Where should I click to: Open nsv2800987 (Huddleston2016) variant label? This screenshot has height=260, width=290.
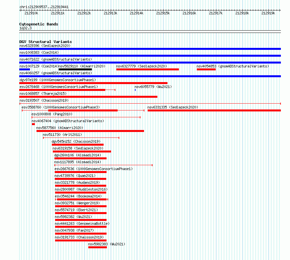81,189
